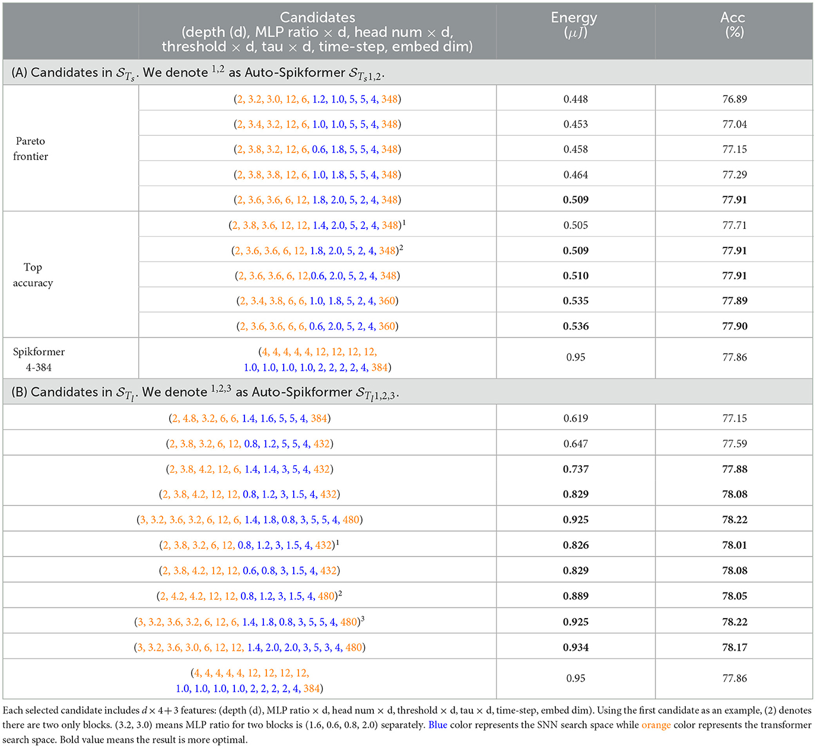
Task: Select candidate (2, 4.8, 3.2, 6, 6, …, 384)
Action: pos(250,418)
